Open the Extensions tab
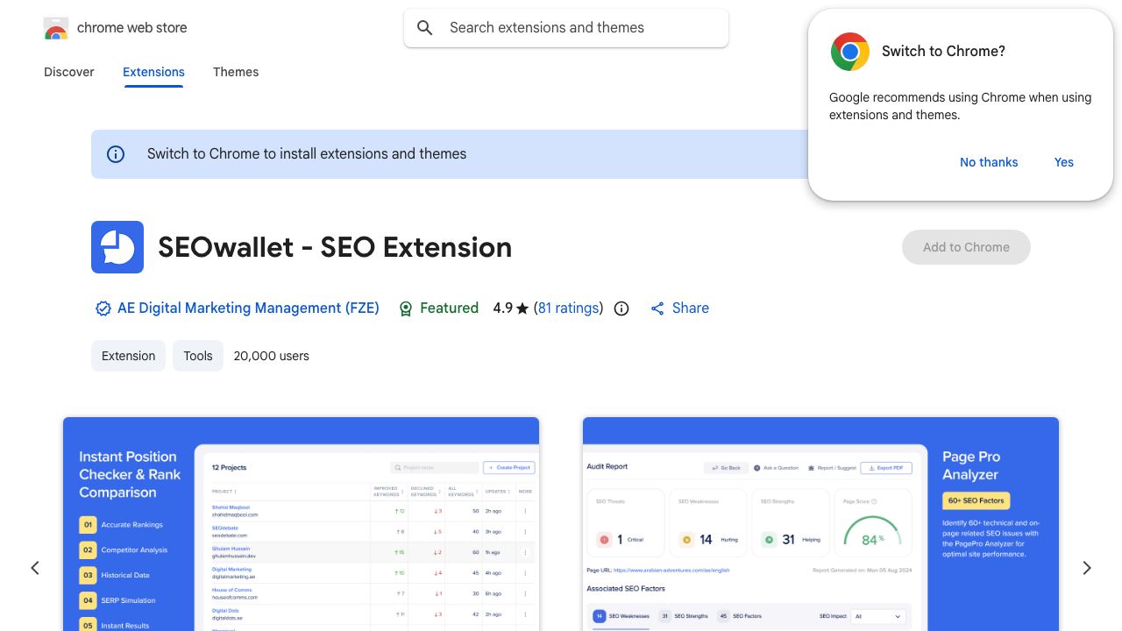The height and width of the screenshot is (631, 1122). (x=153, y=72)
